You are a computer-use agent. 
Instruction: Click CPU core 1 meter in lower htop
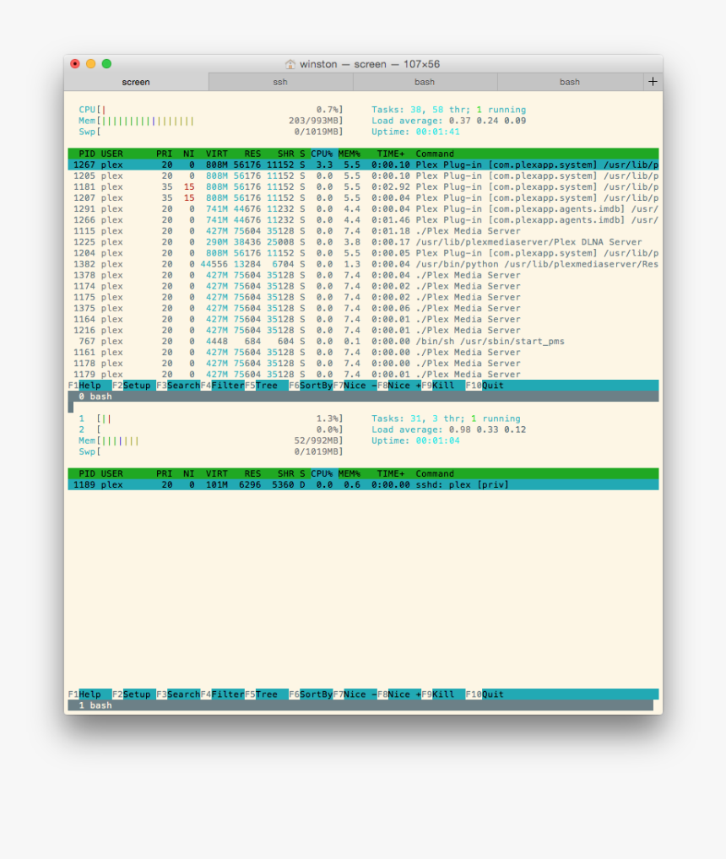tap(211, 419)
